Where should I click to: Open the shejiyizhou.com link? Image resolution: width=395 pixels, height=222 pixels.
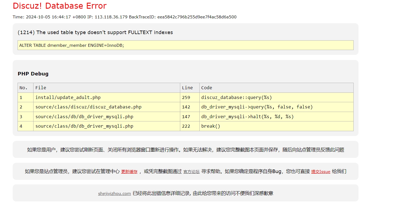coord(114,194)
